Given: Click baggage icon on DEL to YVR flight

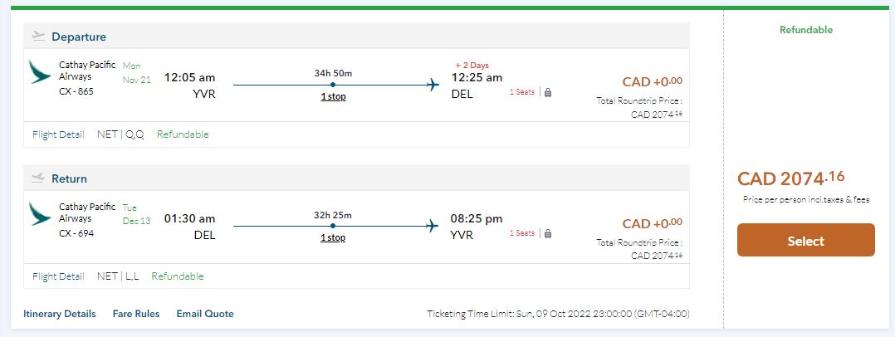Looking at the screenshot, I should (x=547, y=233).
